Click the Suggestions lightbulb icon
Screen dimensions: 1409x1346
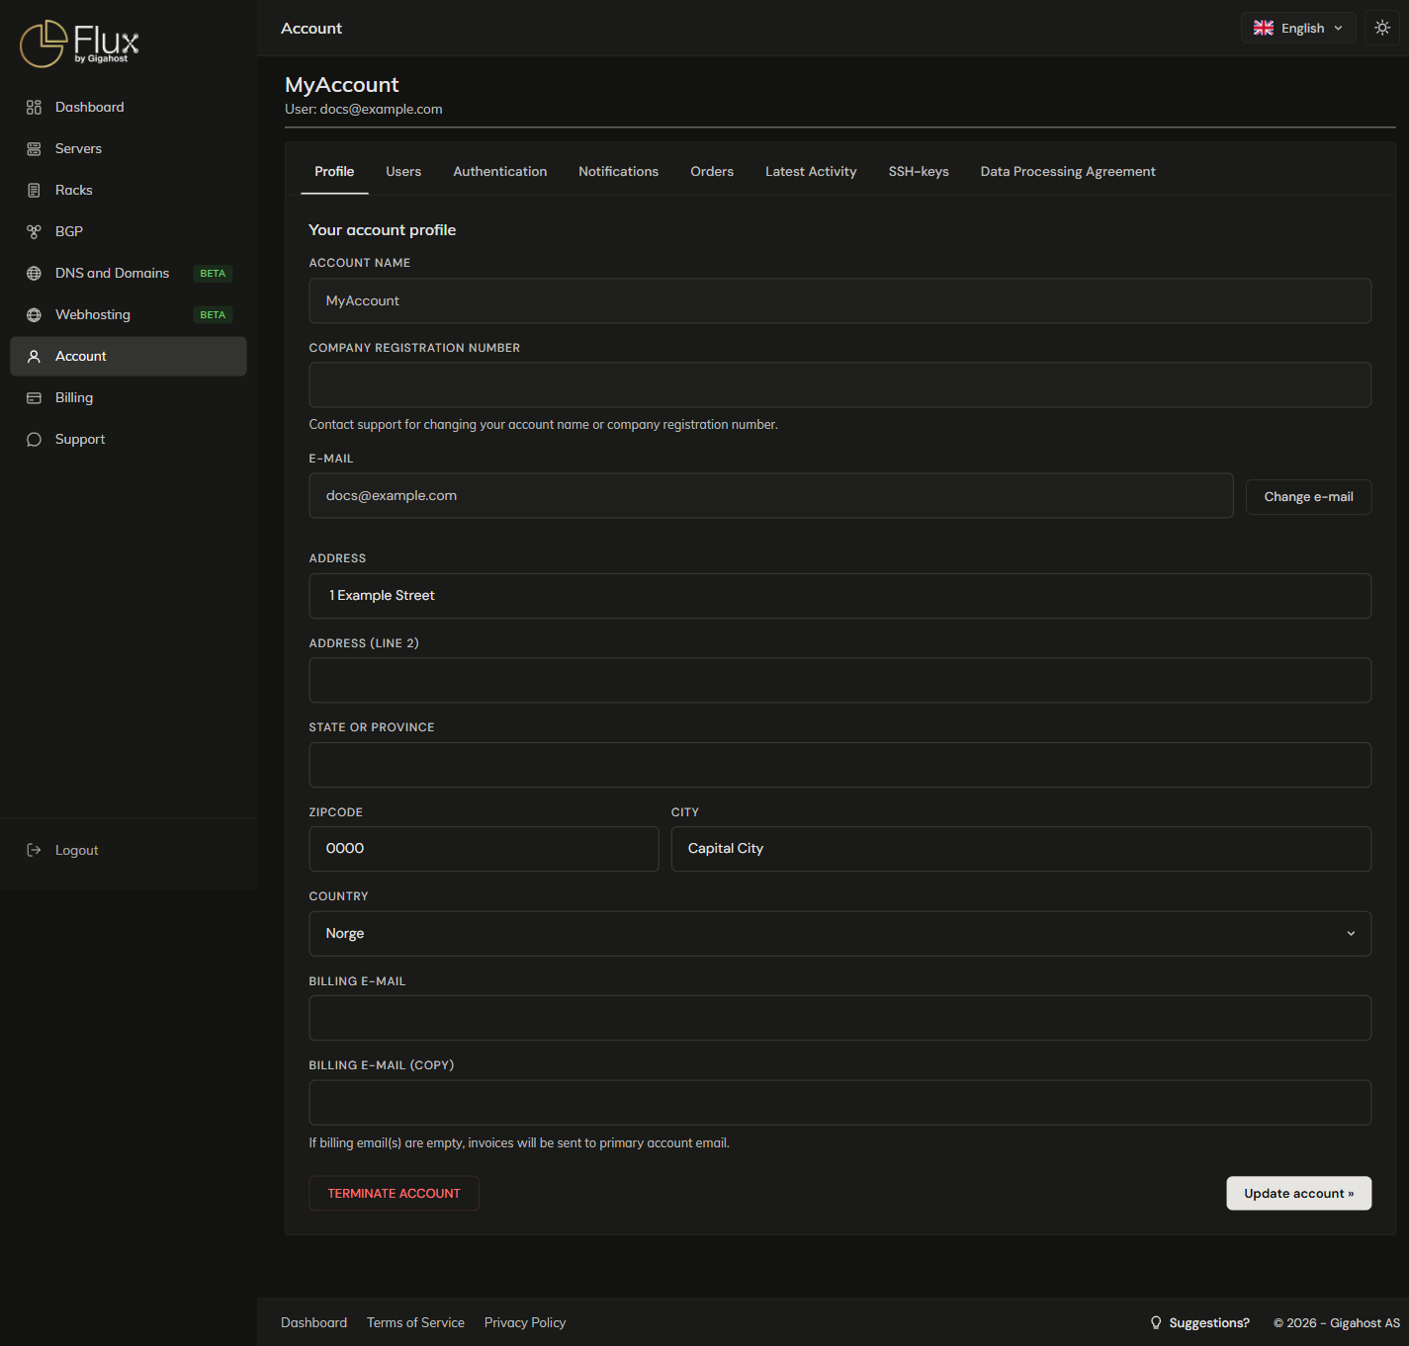pyautogui.click(x=1156, y=1323)
